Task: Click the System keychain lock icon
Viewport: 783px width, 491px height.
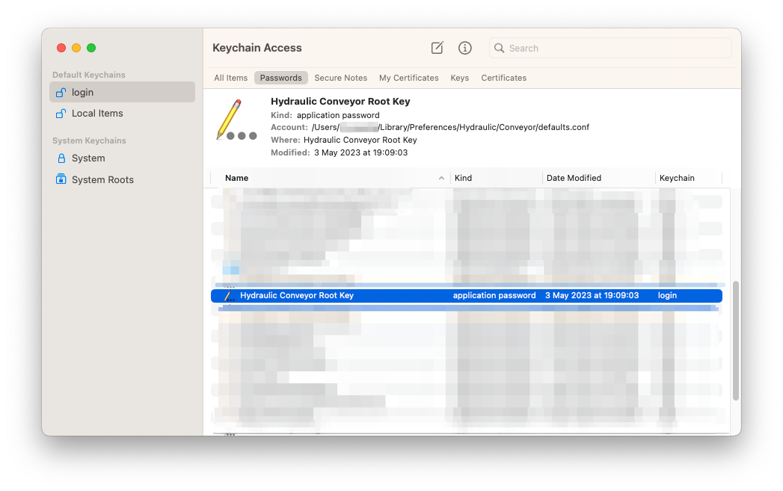Action: [61, 158]
